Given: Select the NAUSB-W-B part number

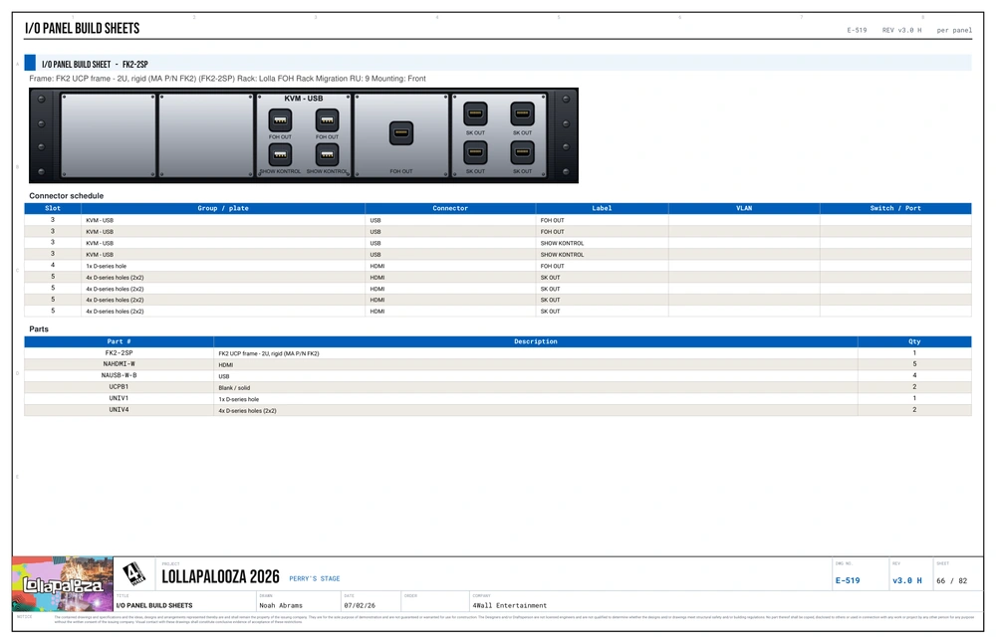Looking at the screenshot, I should [119, 376].
